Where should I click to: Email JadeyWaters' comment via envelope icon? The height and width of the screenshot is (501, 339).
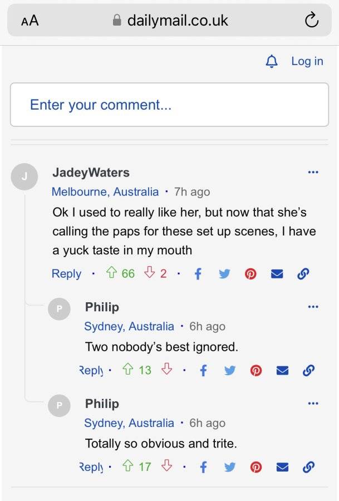pos(277,274)
